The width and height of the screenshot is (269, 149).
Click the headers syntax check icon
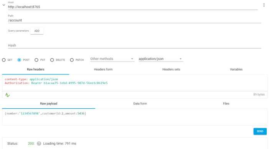click(x=7, y=95)
